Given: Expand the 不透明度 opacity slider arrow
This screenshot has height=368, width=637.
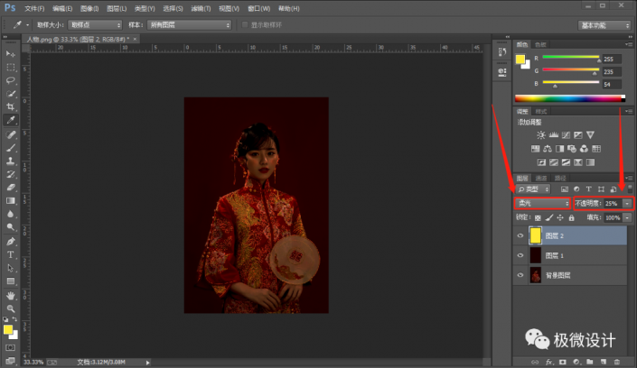Looking at the screenshot, I should 627,204.
